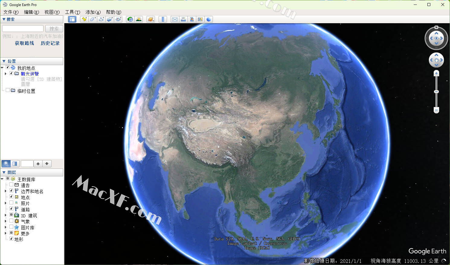Screen dimensions: 450x265
Task: Expand the 气象 layer node
Action: 5,221
